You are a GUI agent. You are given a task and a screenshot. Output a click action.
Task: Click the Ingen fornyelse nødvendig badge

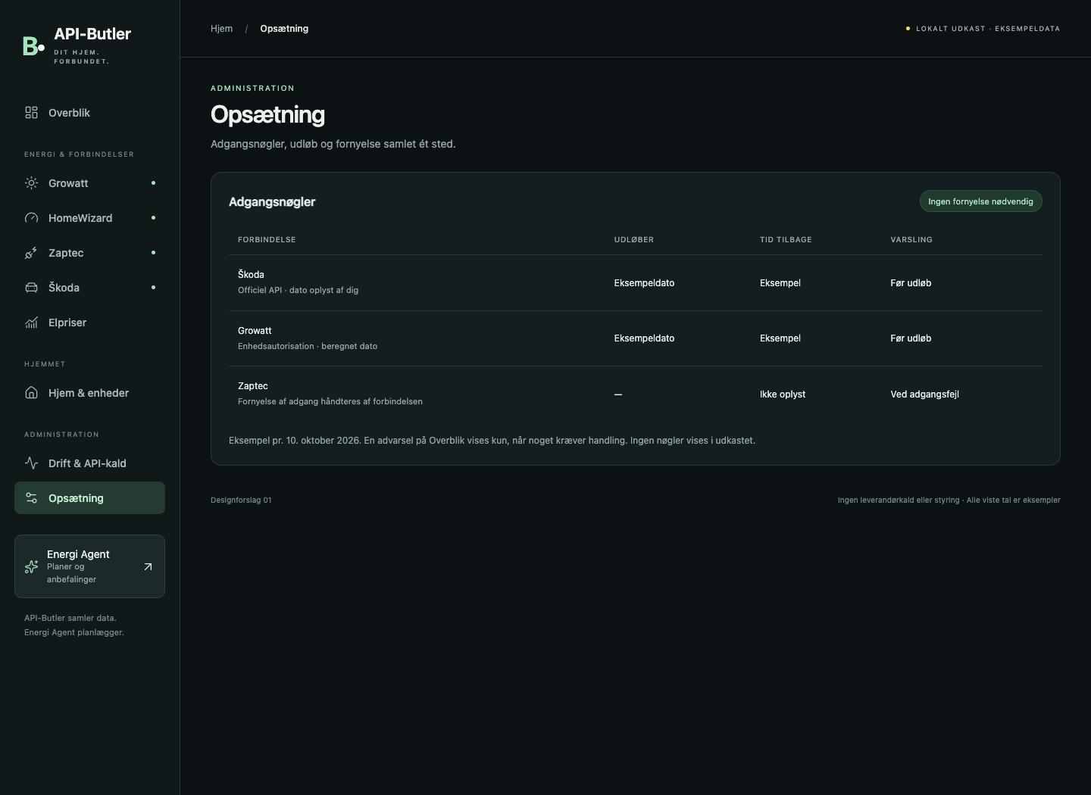point(980,201)
